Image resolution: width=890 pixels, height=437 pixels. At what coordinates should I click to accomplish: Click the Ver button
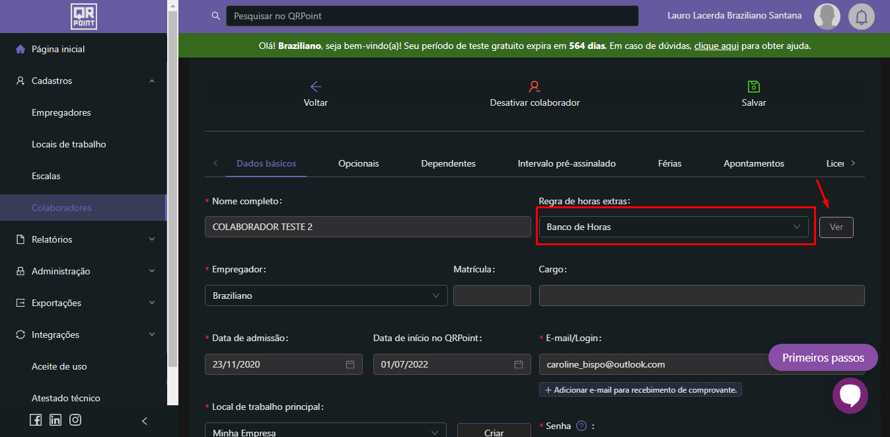836,227
